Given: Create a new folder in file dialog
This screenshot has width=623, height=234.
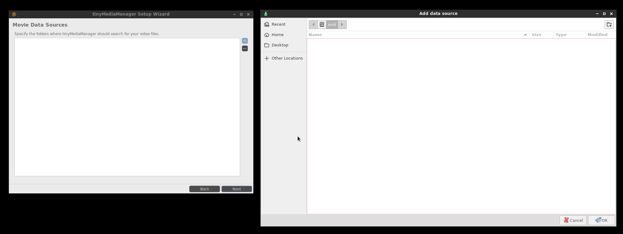Looking at the screenshot, I should coord(609,25).
